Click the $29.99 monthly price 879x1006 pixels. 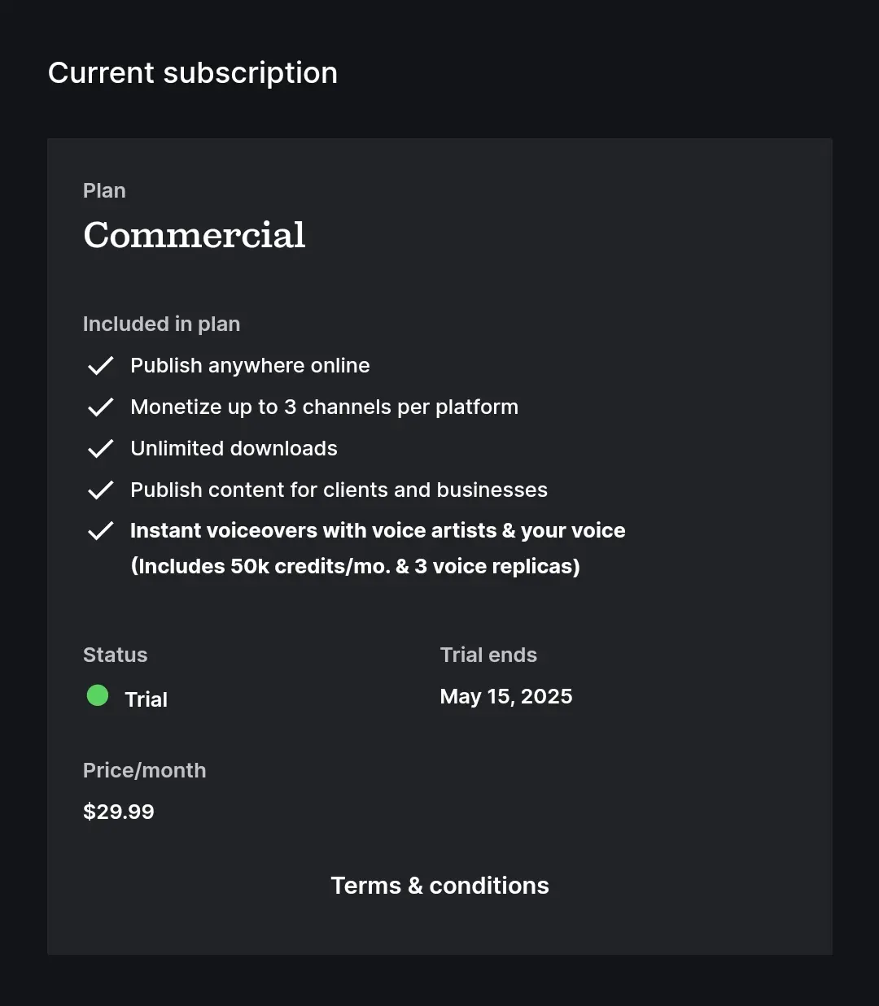[119, 812]
